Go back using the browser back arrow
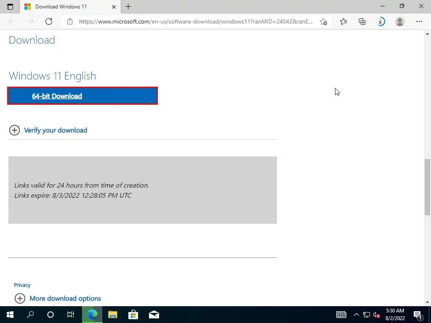The image size is (431, 323). tap(11, 21)
